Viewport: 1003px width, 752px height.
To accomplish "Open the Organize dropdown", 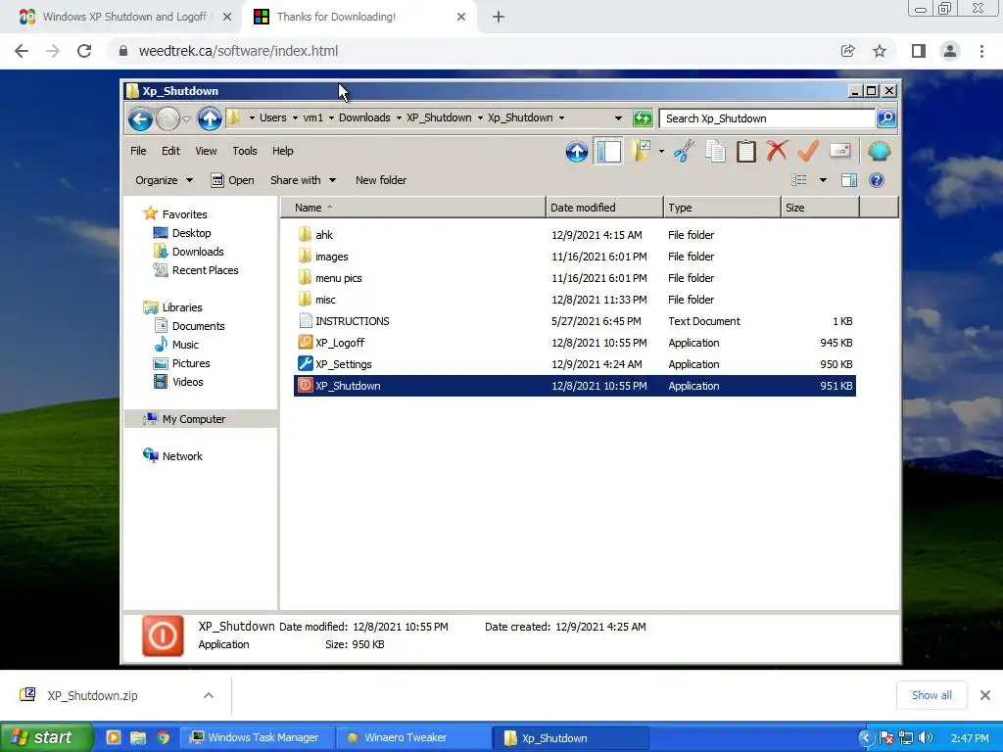I will pos(164,180).
